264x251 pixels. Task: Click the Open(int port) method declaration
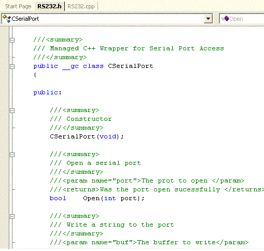[114, 198]
